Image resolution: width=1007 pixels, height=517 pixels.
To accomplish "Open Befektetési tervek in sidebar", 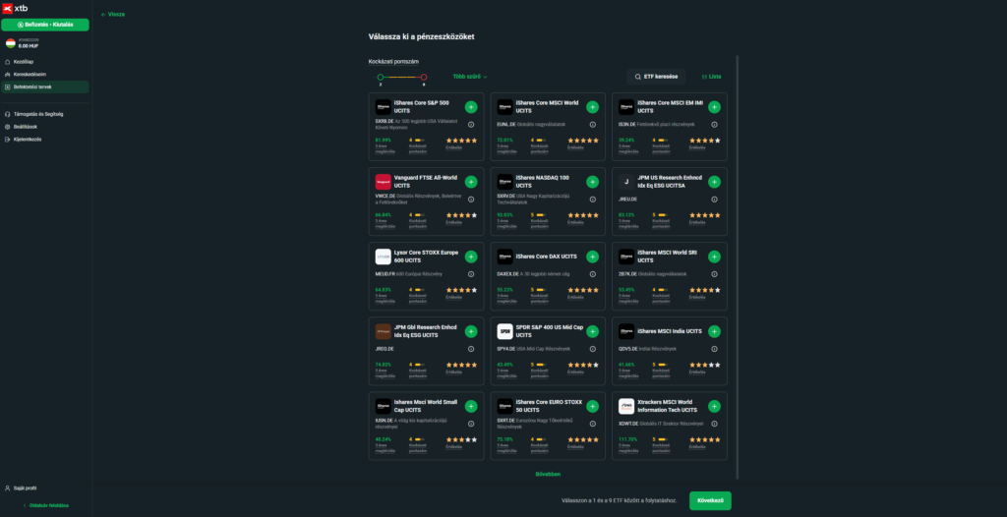I will (45, 86).
